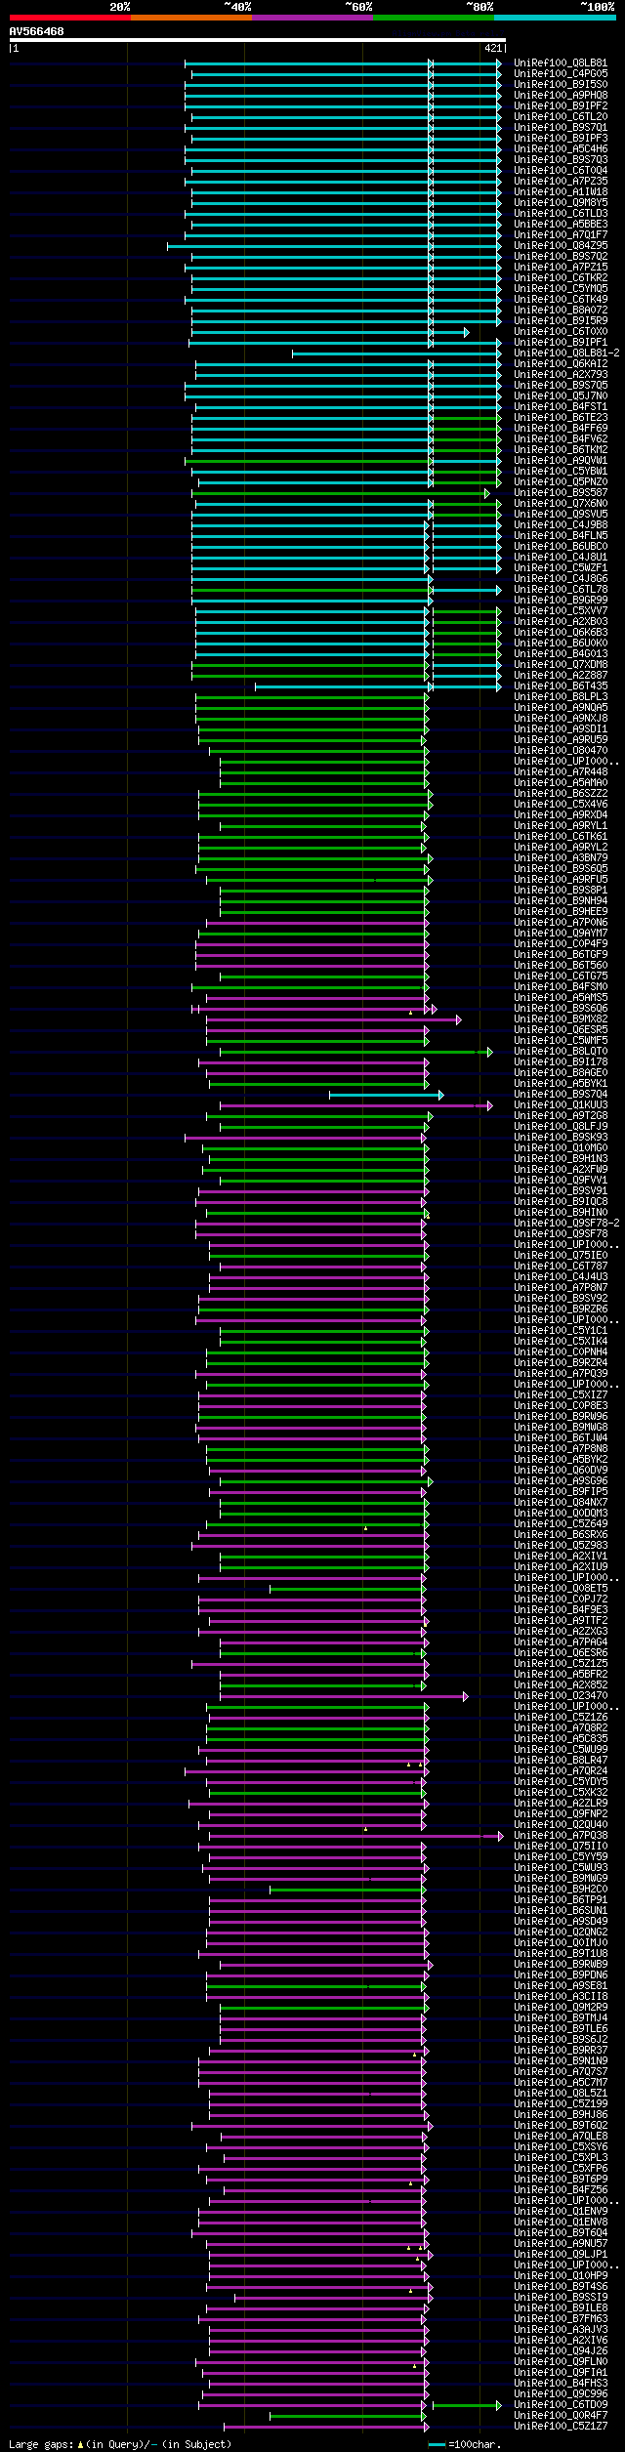This screenshot has height=2452, width=625.
Task: Select the label UniRef100_C0P4F9
Action: [561, 943]
